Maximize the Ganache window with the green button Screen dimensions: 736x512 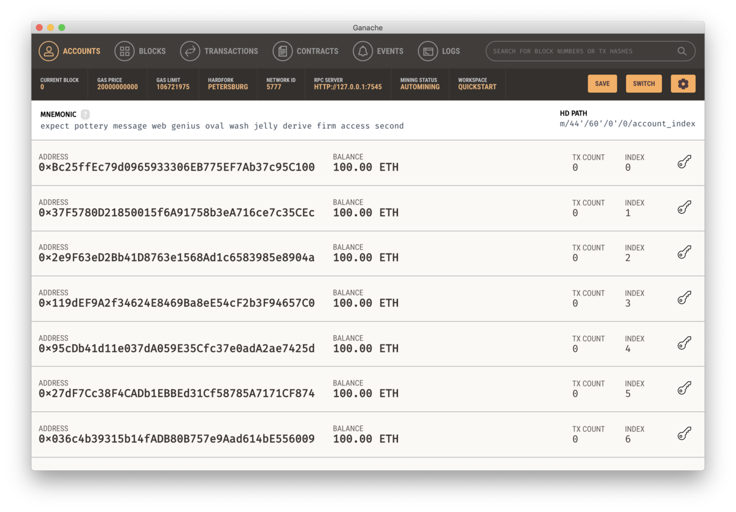(x=61, y=28)
